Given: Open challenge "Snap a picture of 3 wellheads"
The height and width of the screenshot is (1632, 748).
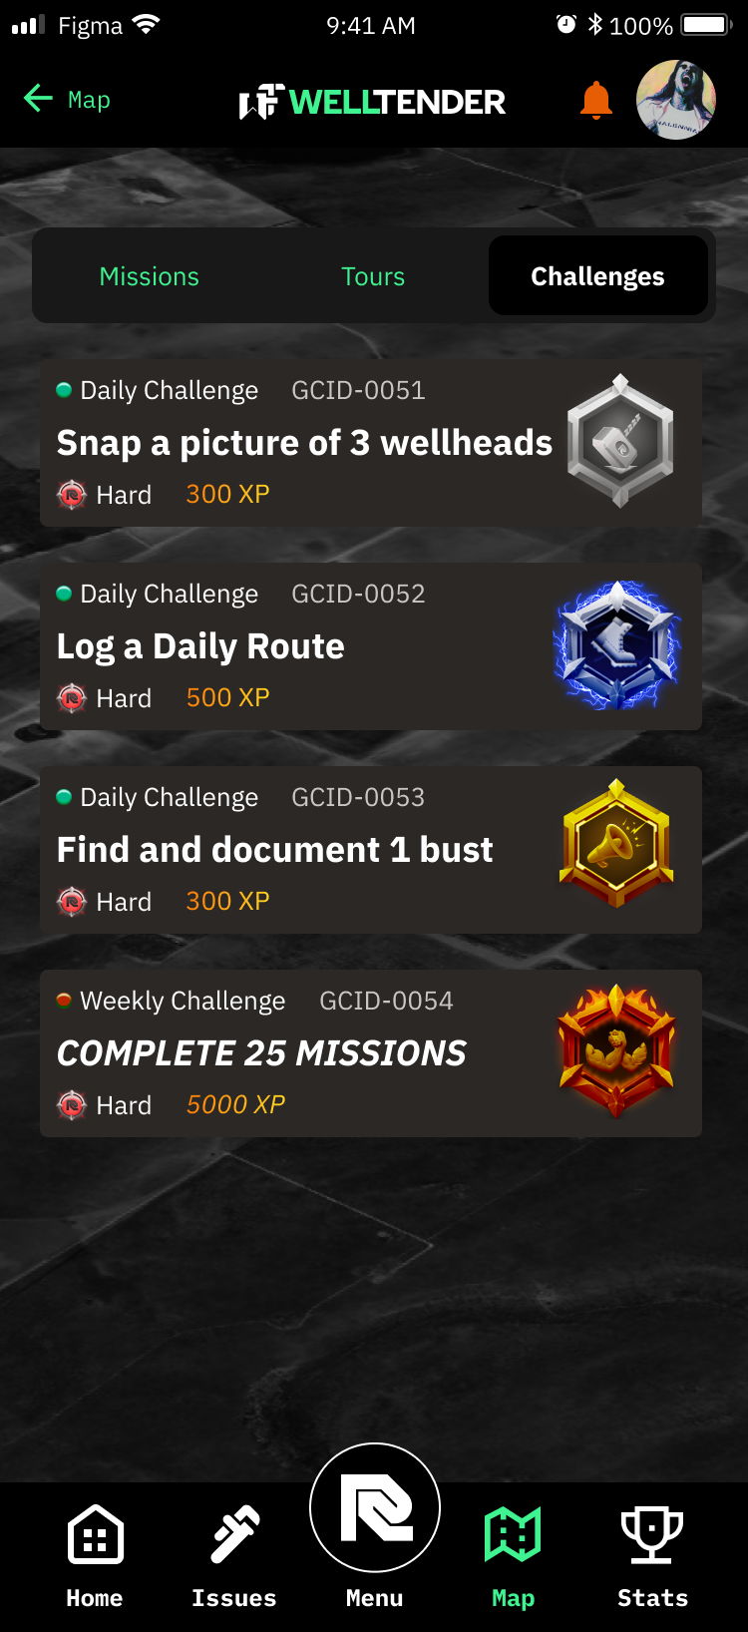Looking at the screenshot, I should tap(371, 443).
